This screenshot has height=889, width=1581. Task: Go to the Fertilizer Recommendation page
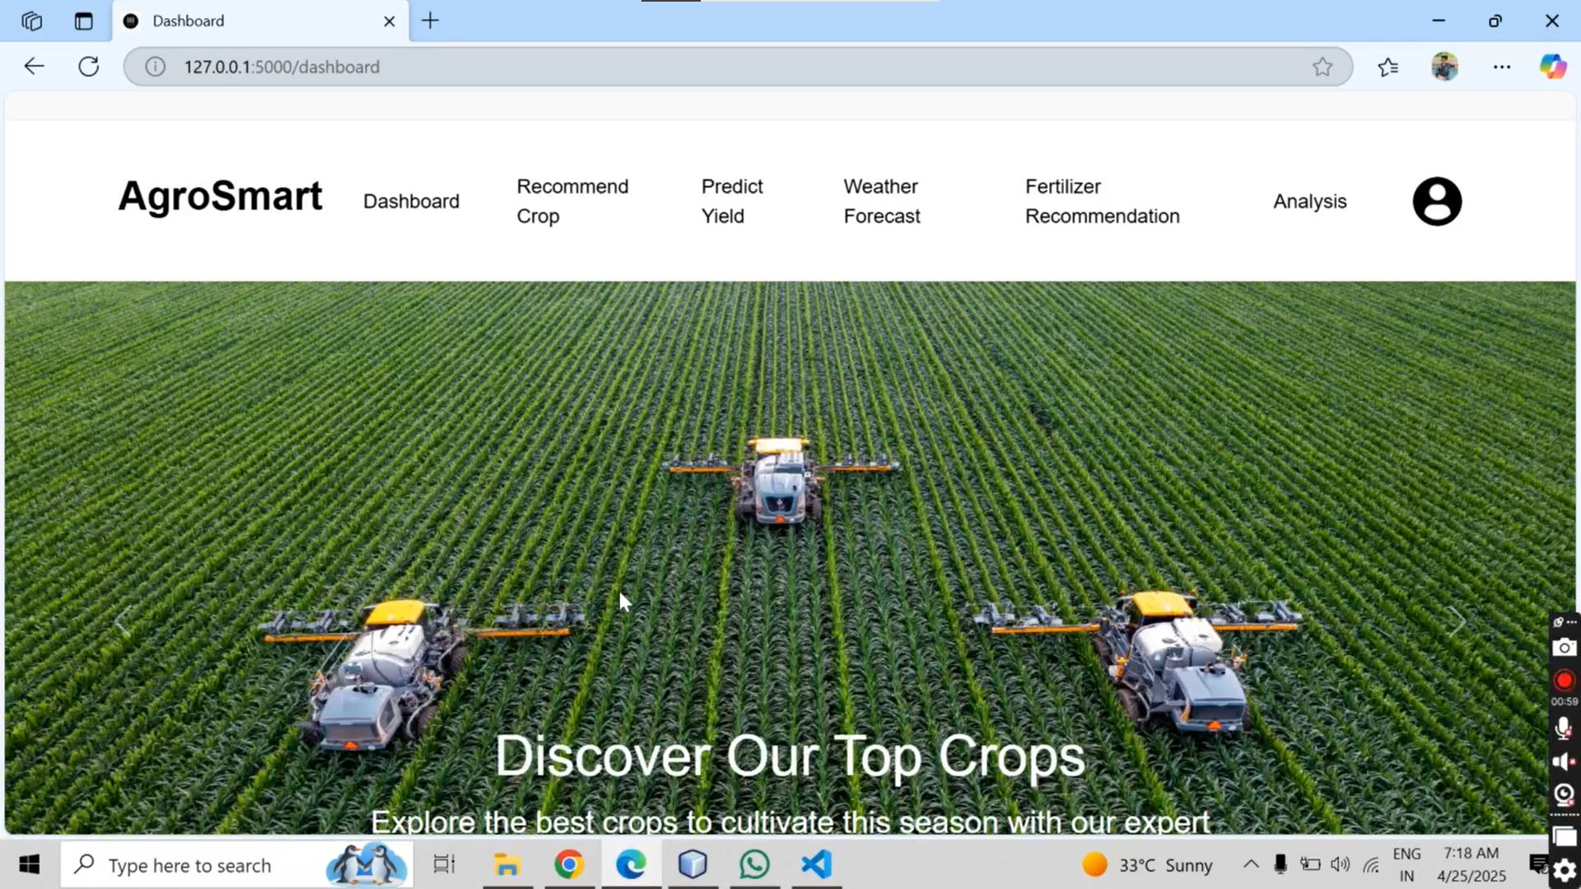tap(1102, 201)
